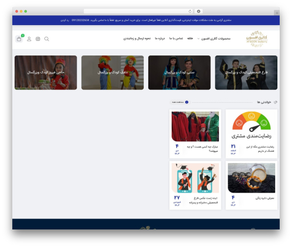Open the تماس با ما menu item
This screenshot has height=247, width=292.
[x=176, y=39]
